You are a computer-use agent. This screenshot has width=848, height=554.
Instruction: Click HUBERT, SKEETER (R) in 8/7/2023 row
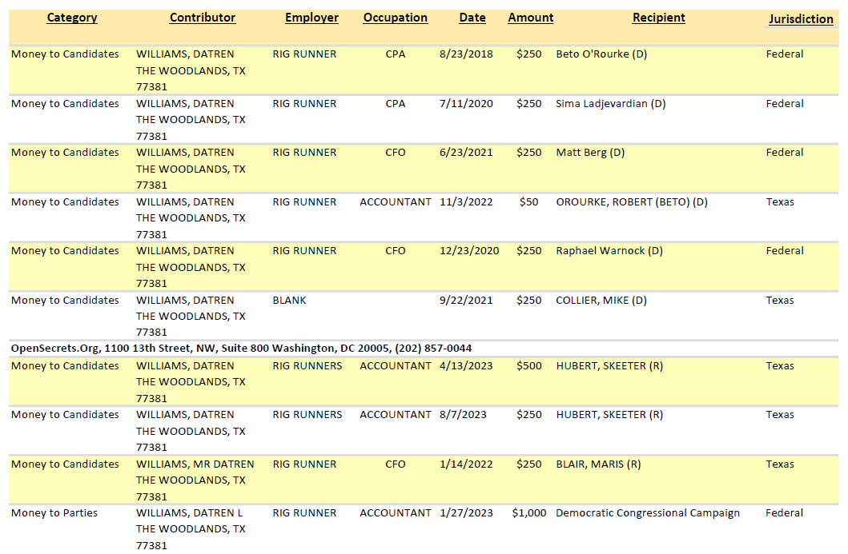click(609, 415)
